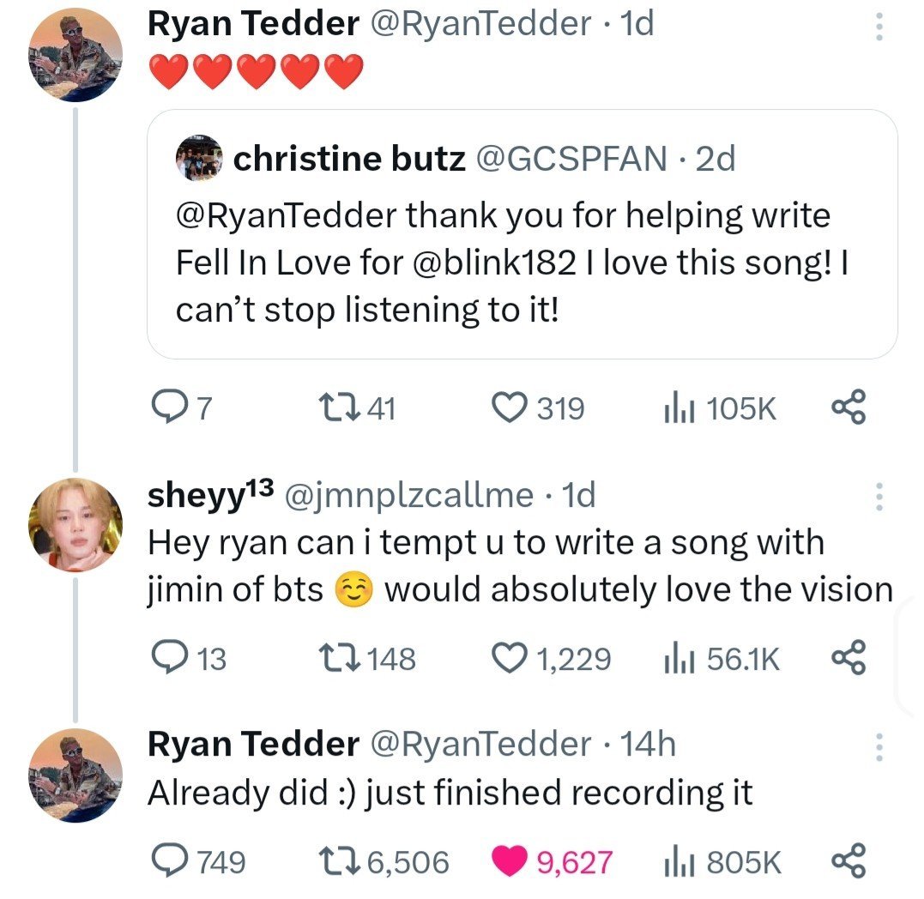Open more options on 'Already did' reply
Image resolution: width=924 pixels, height=899 pixels.
[878, 747]
